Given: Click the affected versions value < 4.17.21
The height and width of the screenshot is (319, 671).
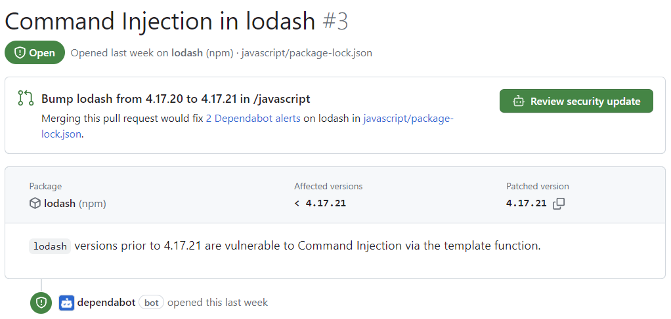Looking at the screenshot, I should coord(320,204).
